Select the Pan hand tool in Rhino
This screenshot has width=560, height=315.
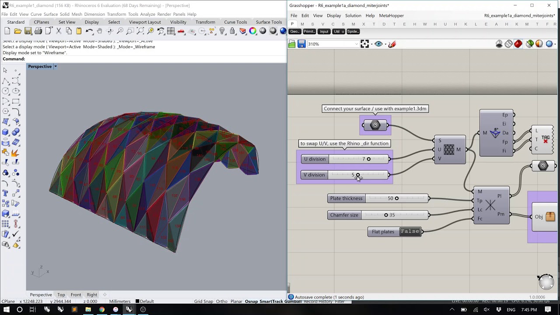click(99, 31)
